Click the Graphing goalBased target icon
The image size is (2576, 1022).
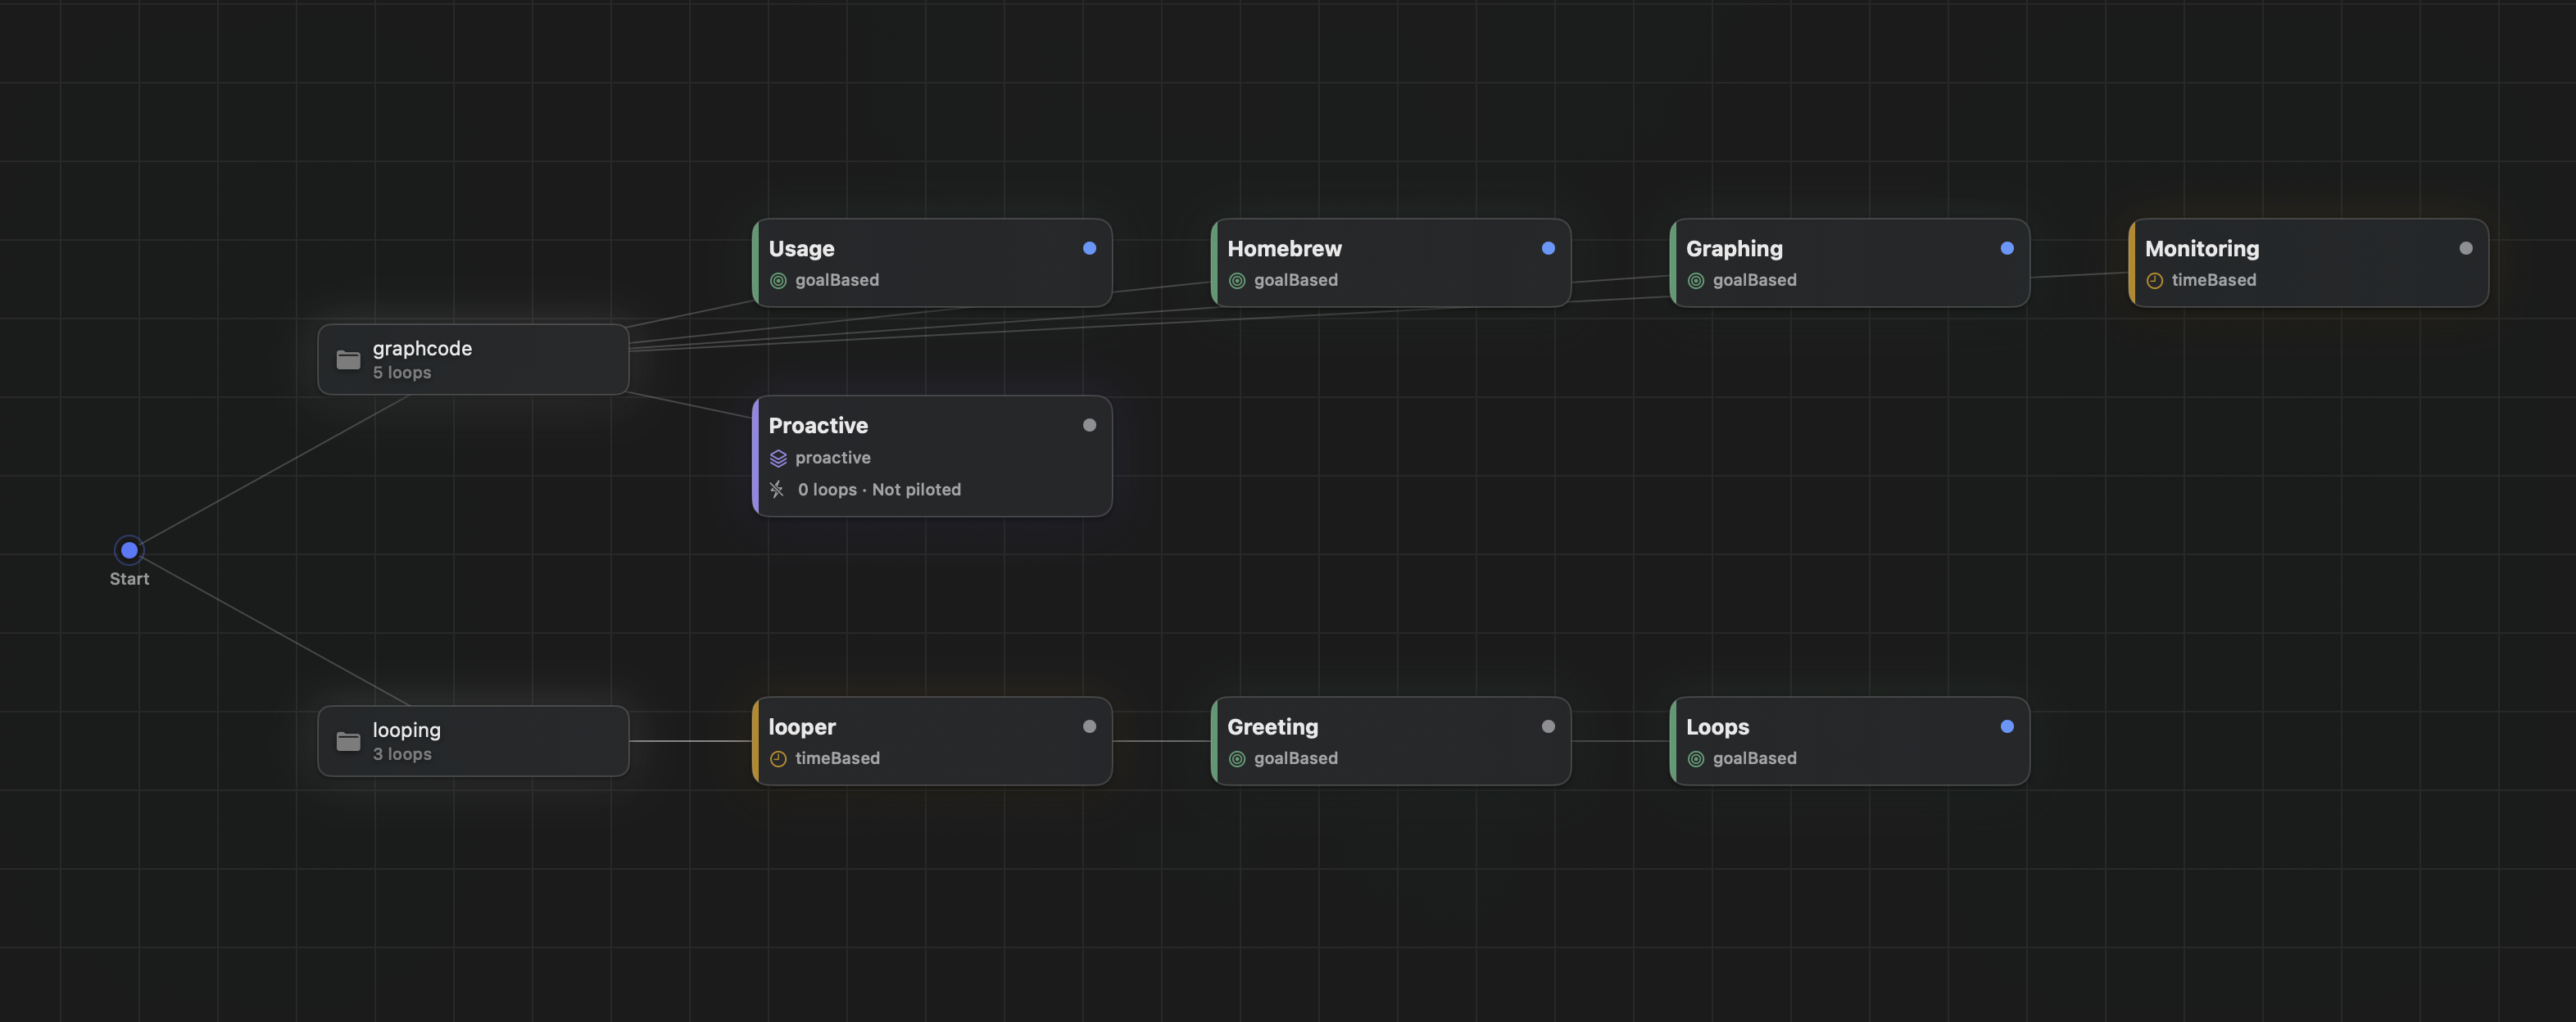tap(1696, 281)
